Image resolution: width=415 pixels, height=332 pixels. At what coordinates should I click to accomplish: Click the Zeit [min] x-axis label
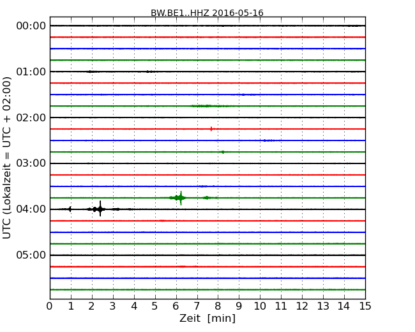coord(207,318)
